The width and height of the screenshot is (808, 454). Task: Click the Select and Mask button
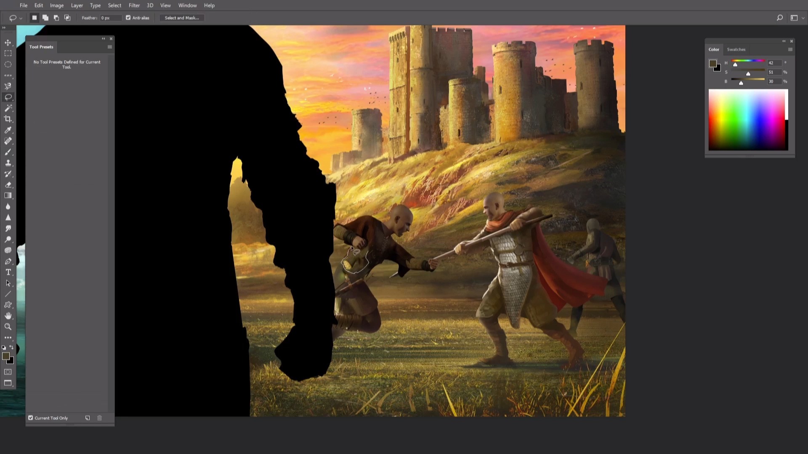[182, 18]
